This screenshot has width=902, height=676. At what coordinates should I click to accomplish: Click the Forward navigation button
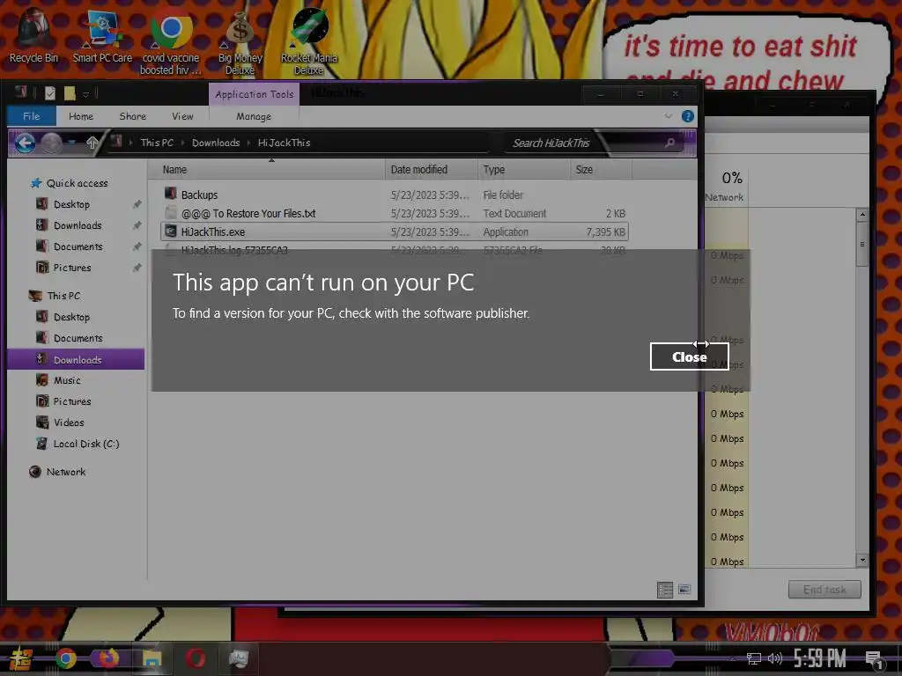51,143
